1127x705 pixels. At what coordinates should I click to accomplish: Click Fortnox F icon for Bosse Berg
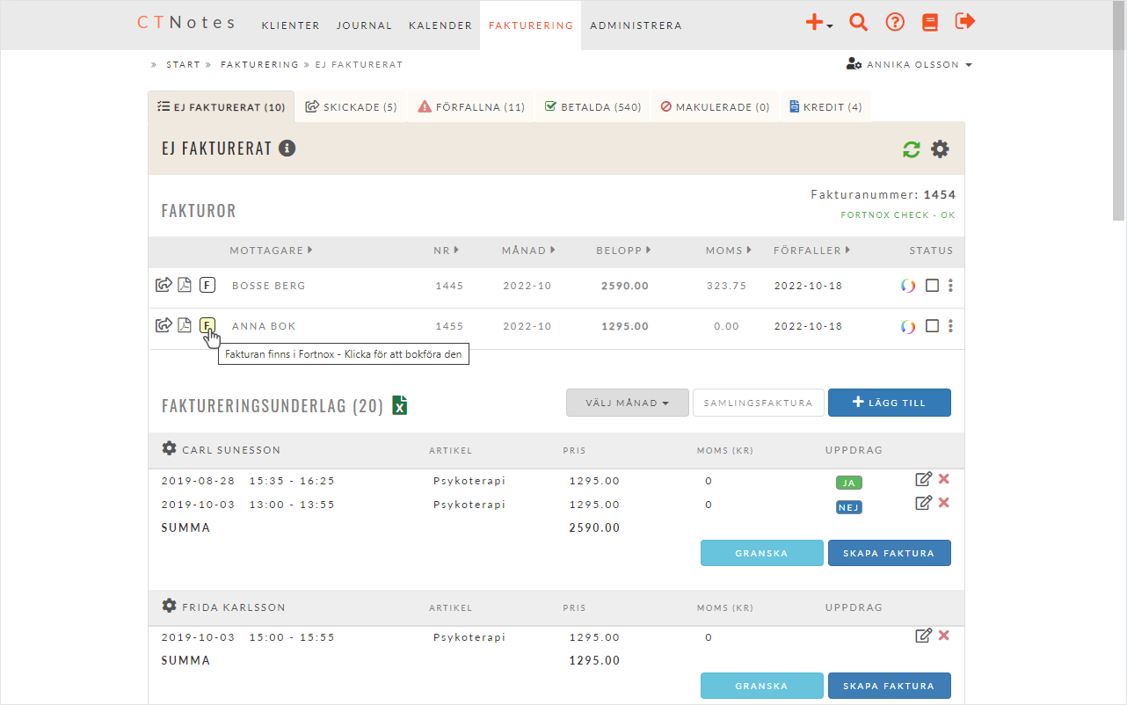pos(207,285)
